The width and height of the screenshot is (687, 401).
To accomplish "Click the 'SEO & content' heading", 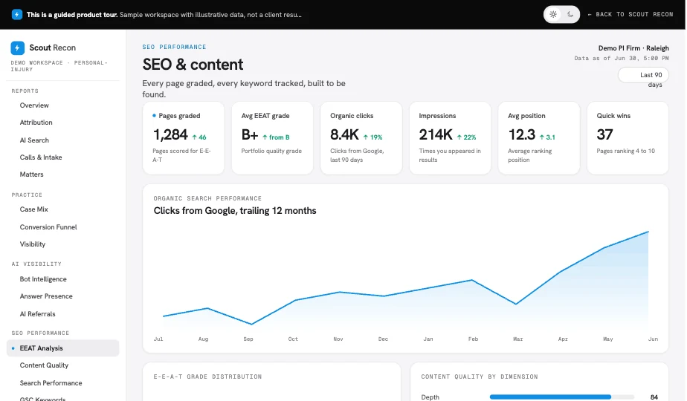I will (193, 65).
